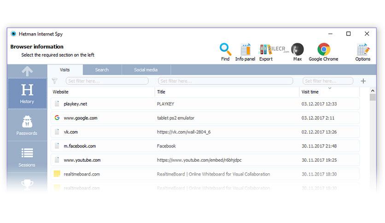The height and width of the screenshot is (223, 385).
Task: Click the youtube.com/embed/r6bhjdpc title
Action: tap(199, 160)
